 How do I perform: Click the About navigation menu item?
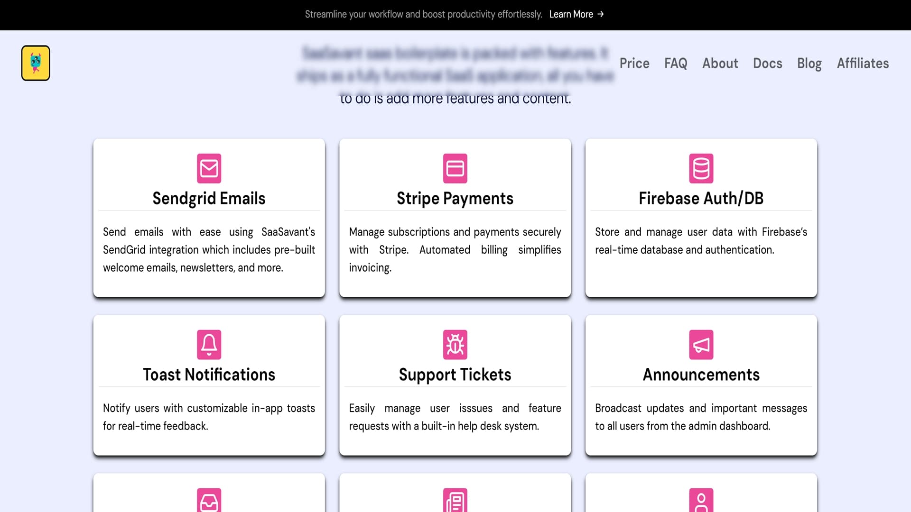coord(719,63)
